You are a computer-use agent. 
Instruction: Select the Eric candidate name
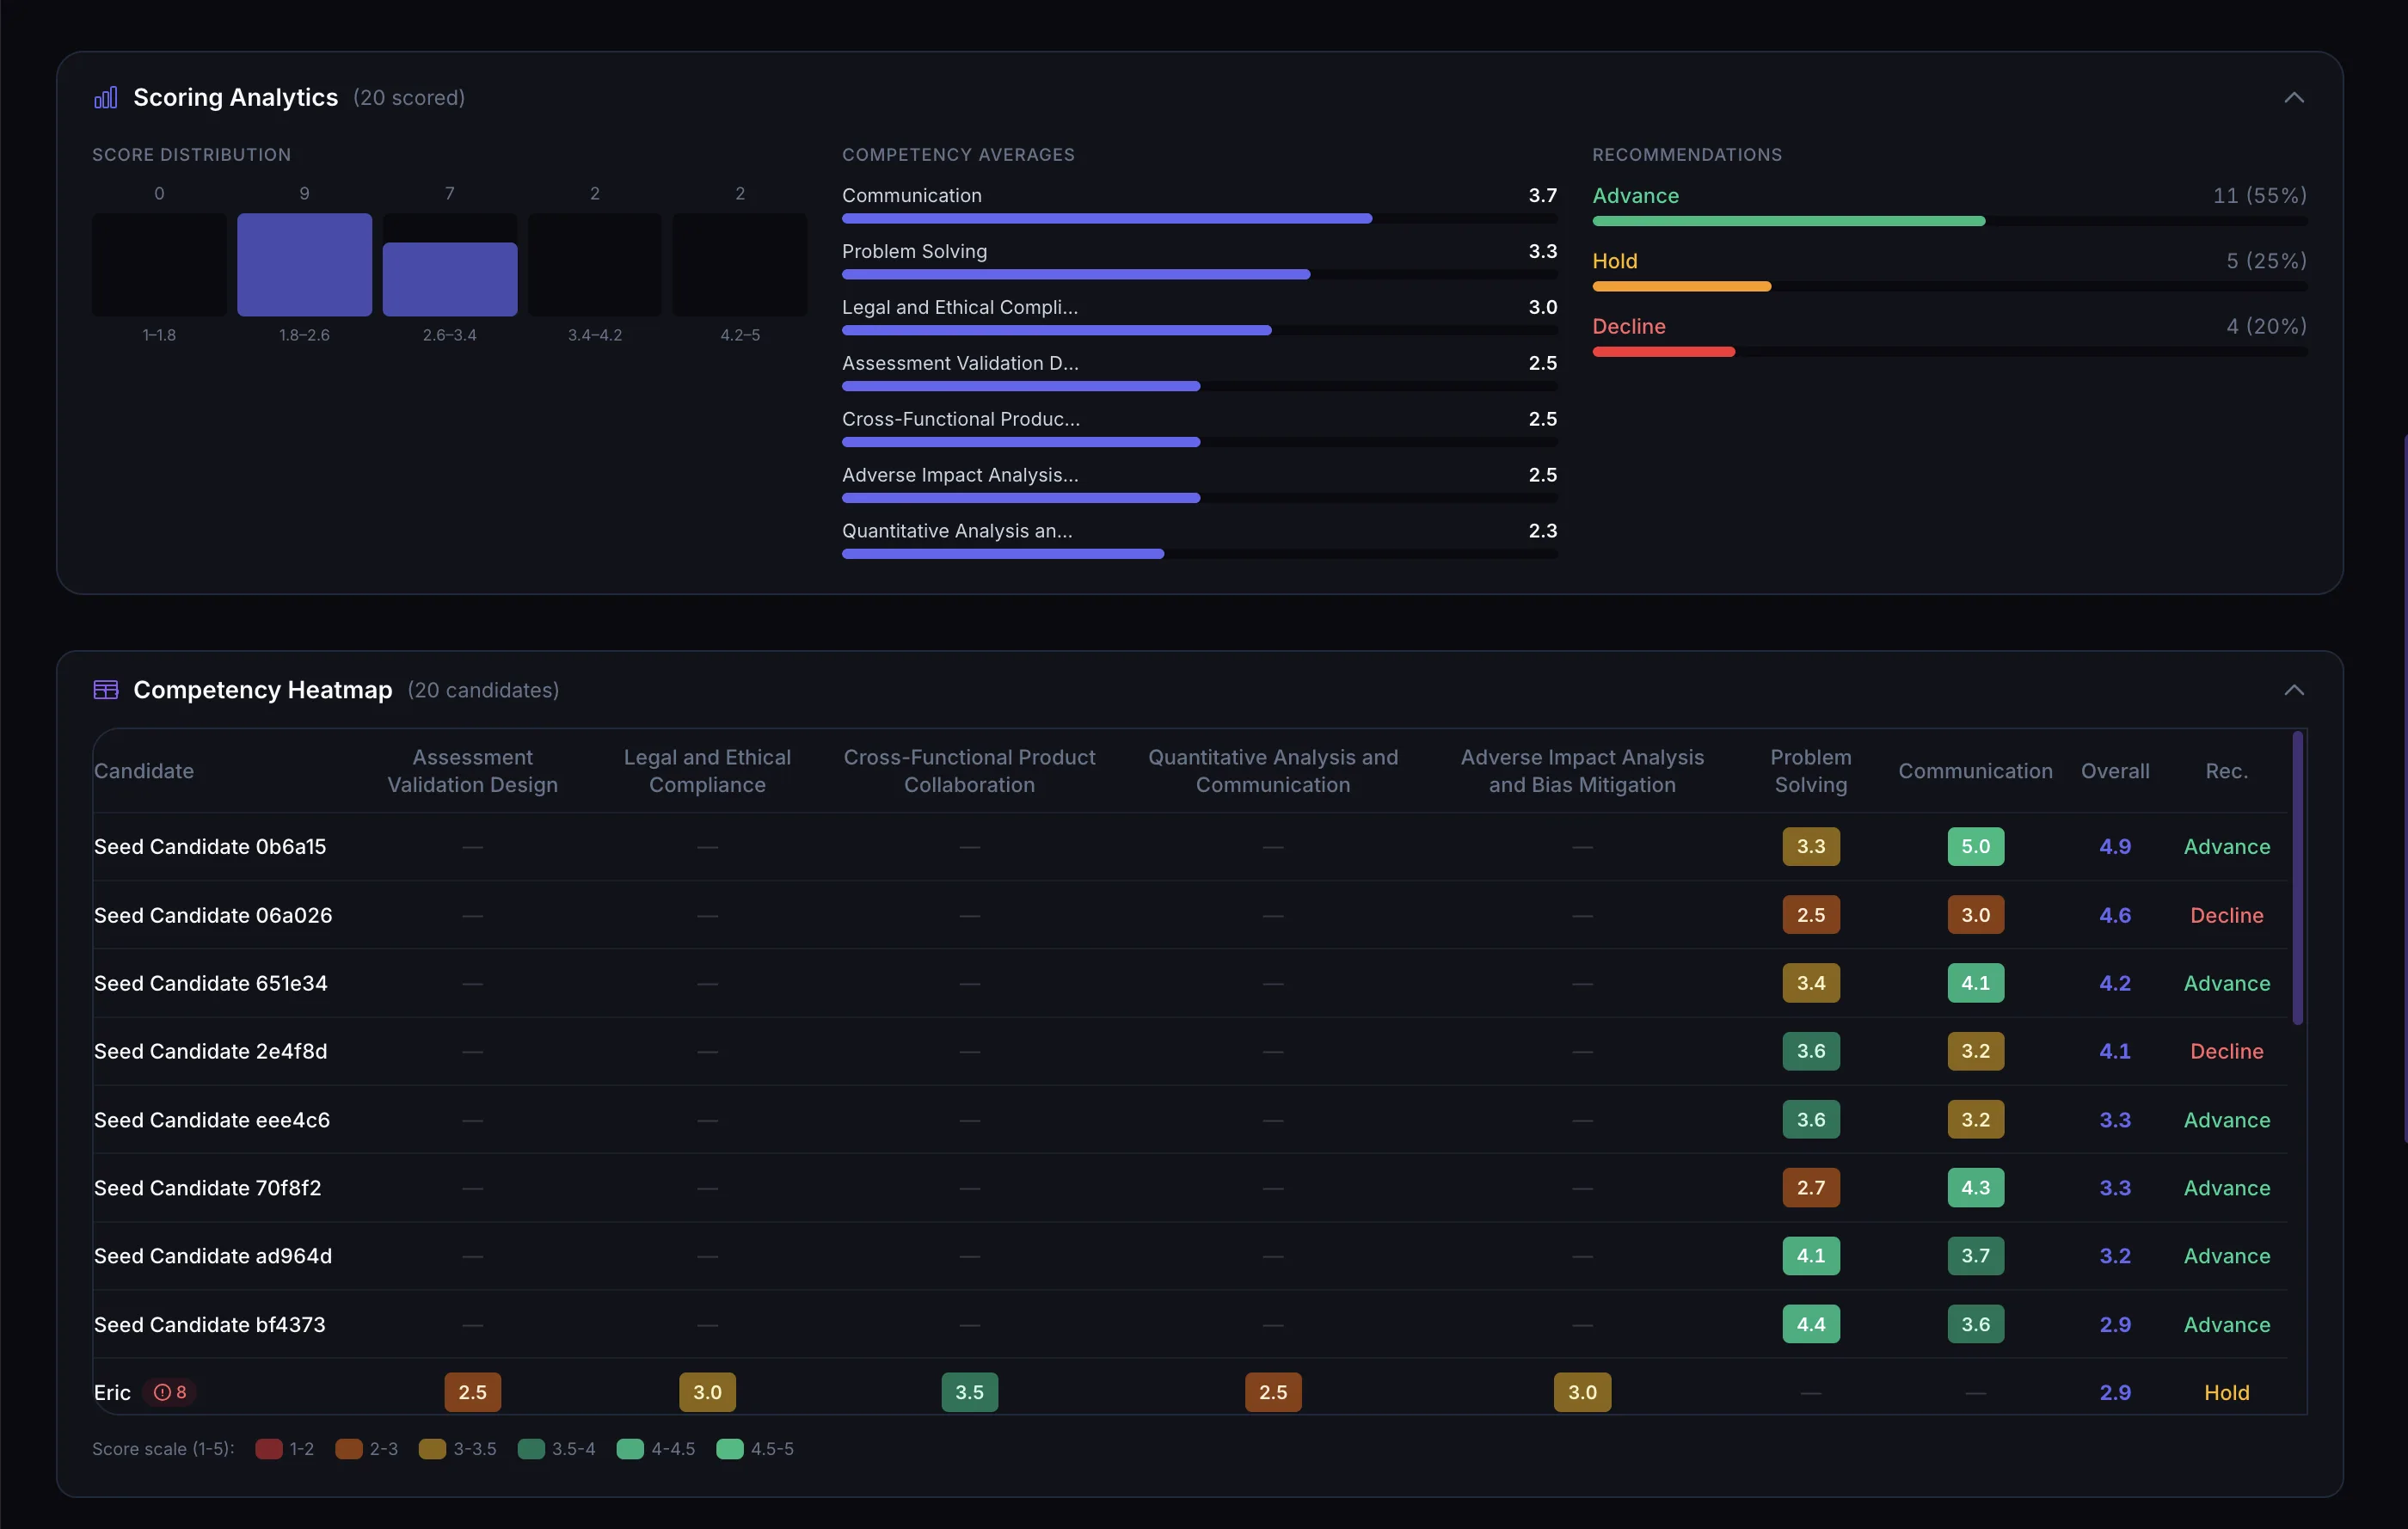(x=112, y=1392)
